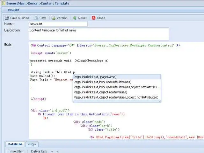This screenshot has height=153, width=204.
Task: Click the '<script runat="server">' line
Action: tap(51, 53)
